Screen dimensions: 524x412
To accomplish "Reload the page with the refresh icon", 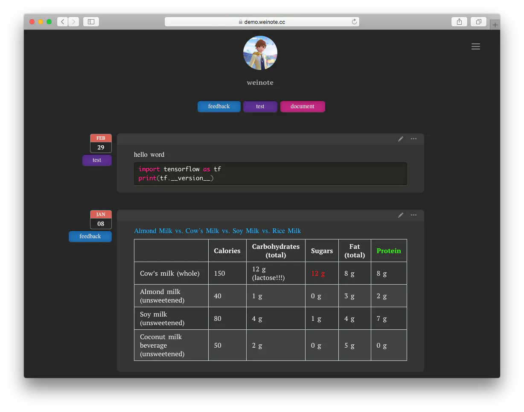I will 354,22.
